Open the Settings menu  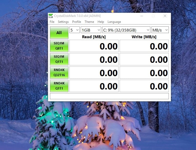click(x=63, y=22)
